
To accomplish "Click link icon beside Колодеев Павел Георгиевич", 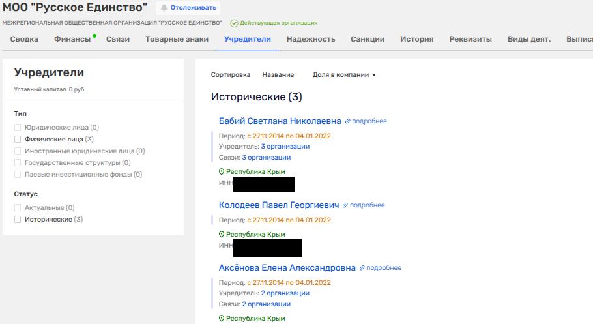I will (345, 205).
